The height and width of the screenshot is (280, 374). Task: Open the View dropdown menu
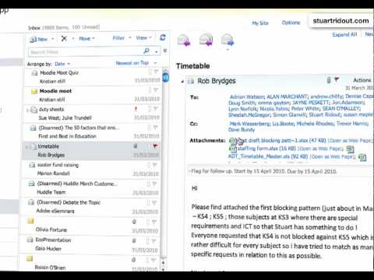pos(143,38)
